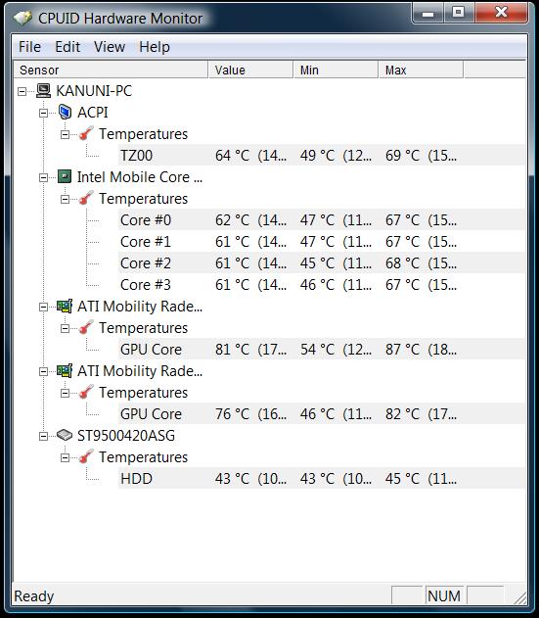Viewport: 539px width, 618px height.
Task: Open the Help menu
Action: pyautogui.click(x=155, y=47)
